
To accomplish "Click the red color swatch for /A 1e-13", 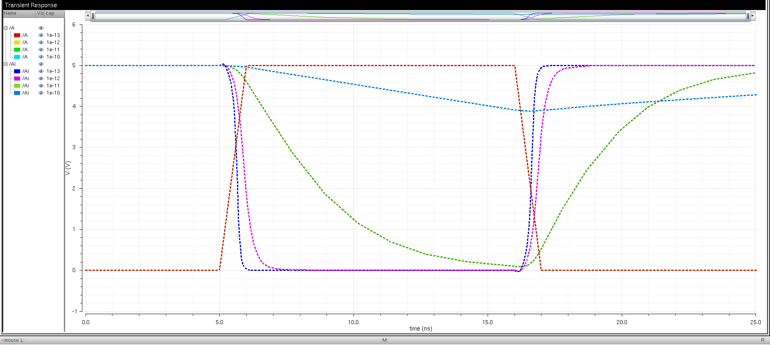I will point(17,35).
